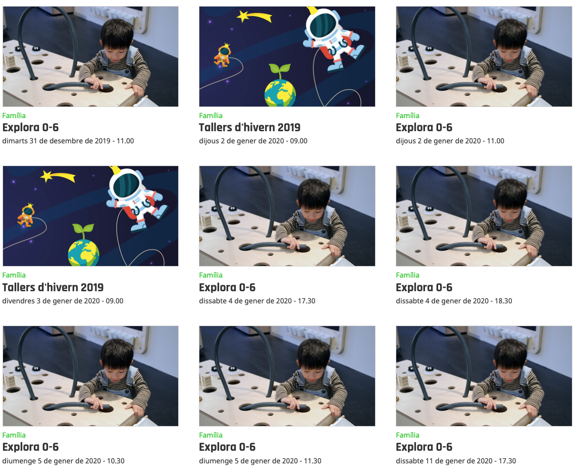Click the Explora 0-6 title for 31 de desembre
The image size is (582, 476).
30,128
